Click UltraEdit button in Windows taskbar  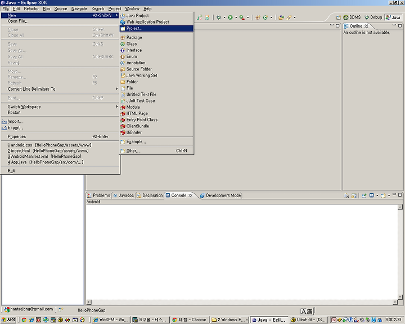(x=309, y=320)
